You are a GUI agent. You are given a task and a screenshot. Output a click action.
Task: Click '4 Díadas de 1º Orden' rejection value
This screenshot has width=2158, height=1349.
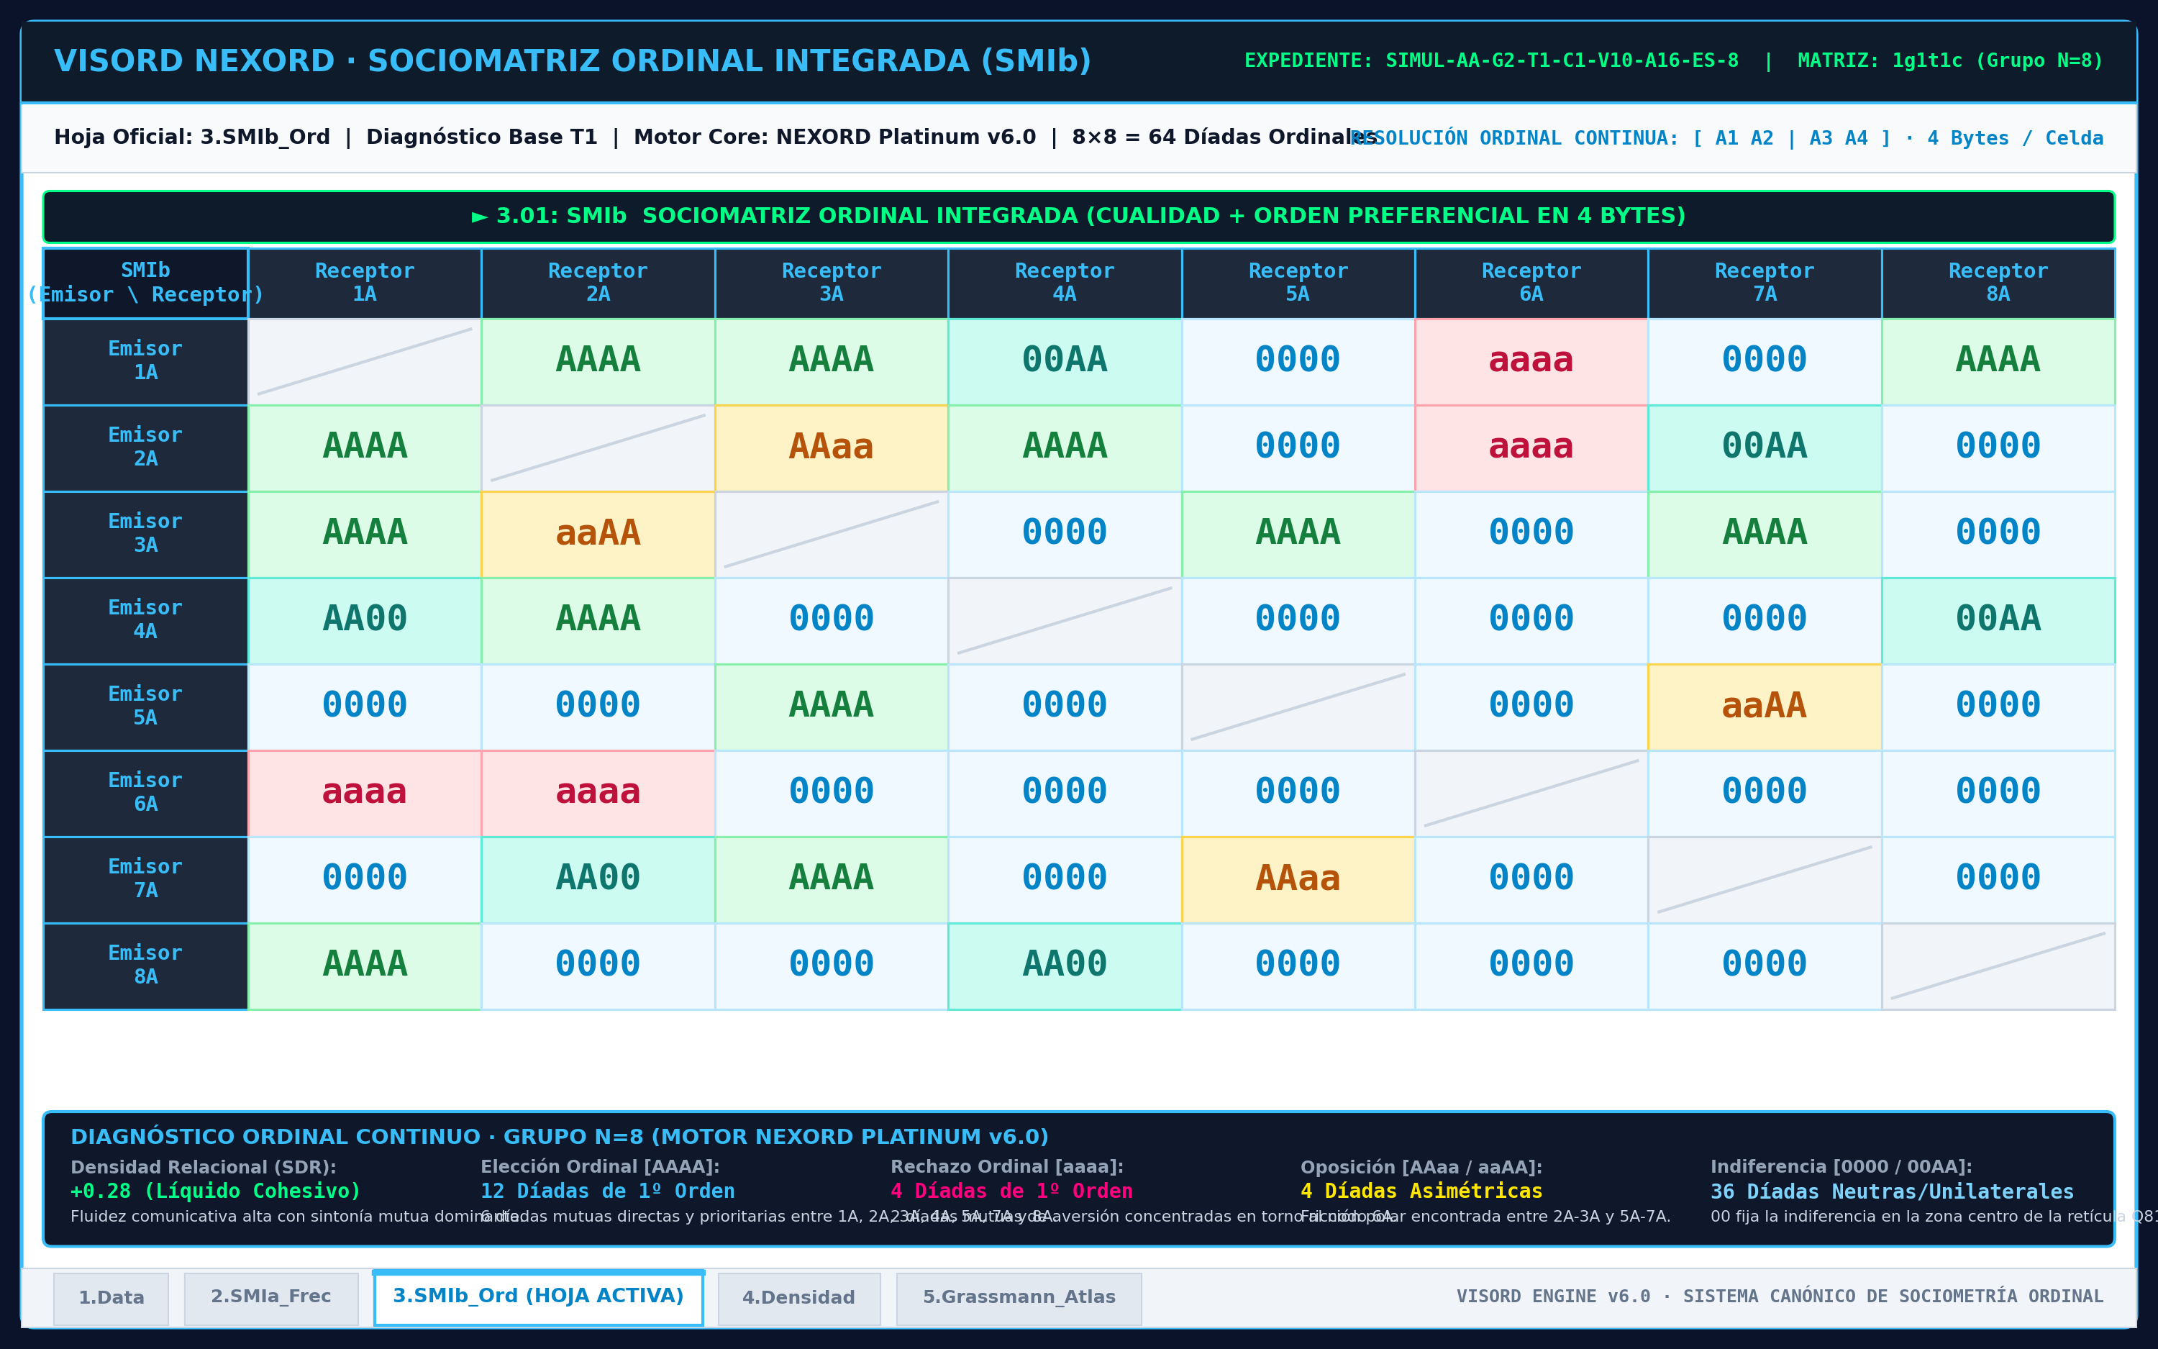[1011, 1191]
